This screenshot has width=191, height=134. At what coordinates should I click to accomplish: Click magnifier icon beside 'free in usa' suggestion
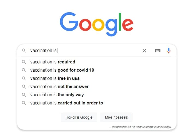[24, 78]
